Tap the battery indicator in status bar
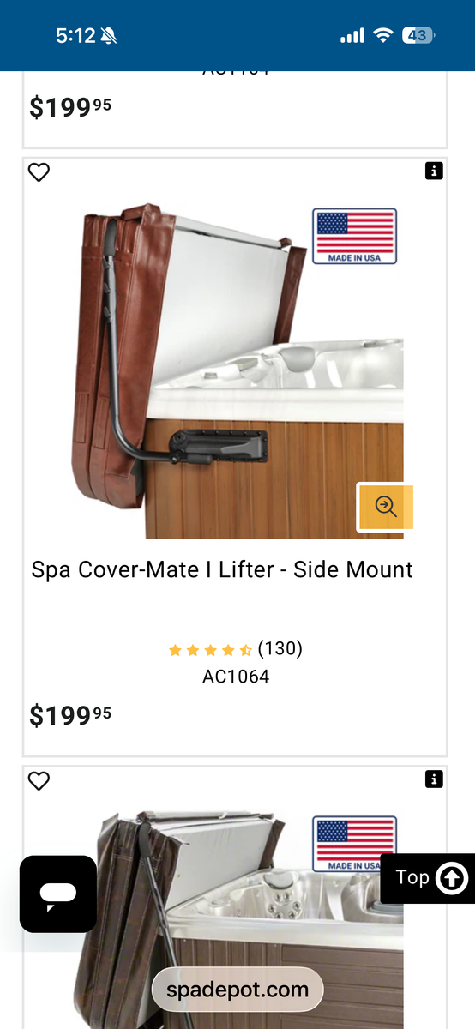The image size is (475, 1029). (x=418, y=35)
